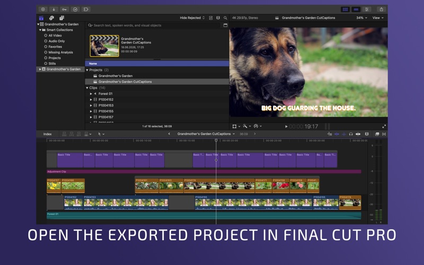This screenshot has width=424, height=265.
Task: Open the Photos and Audio sidebar
Action: pos(51,18)
